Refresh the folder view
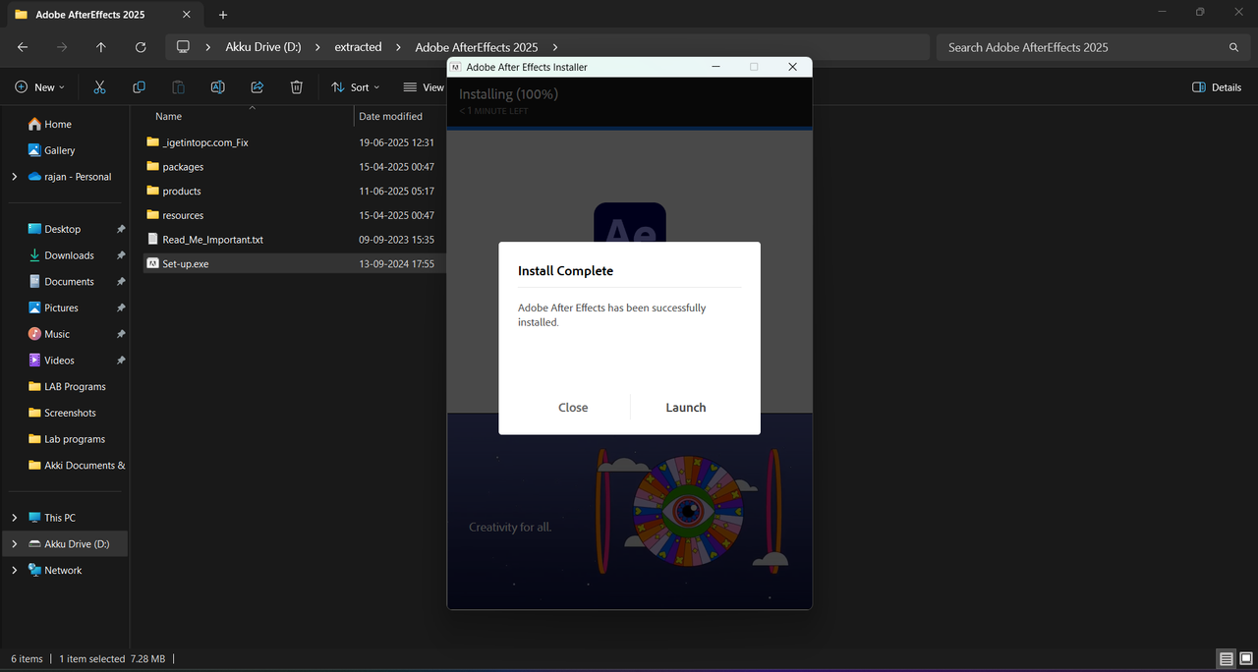This screenshot has width=1258, height=672. pos(141,47)
